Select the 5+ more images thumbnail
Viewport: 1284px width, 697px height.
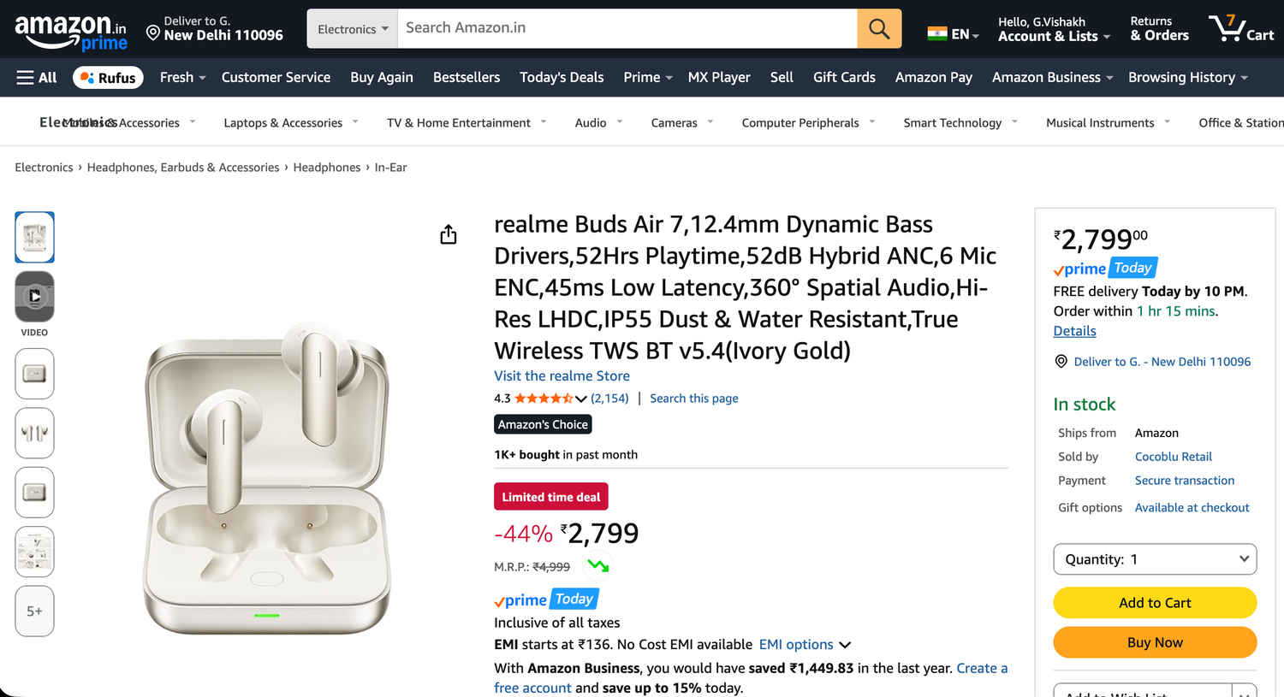click(x=34, y=611)
